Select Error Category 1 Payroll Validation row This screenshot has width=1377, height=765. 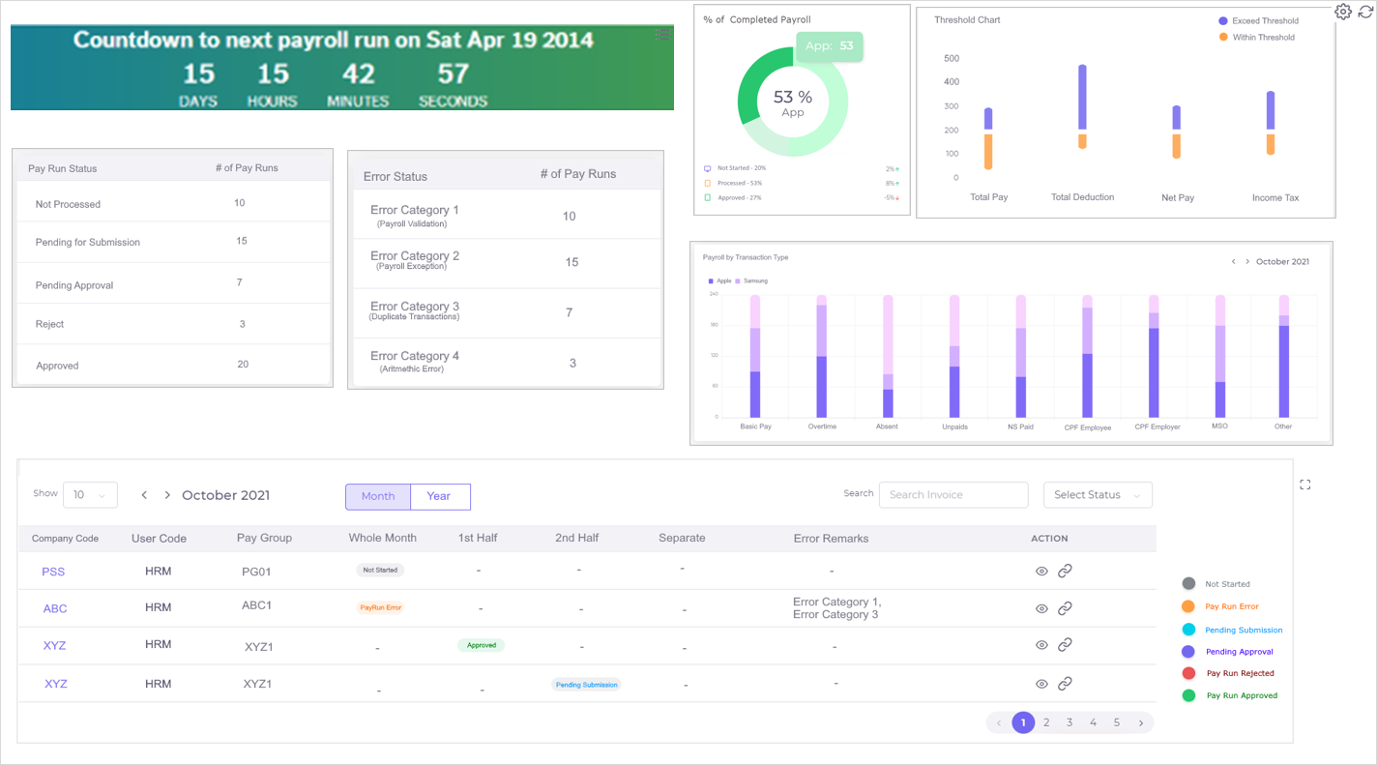tap(506, 215)
